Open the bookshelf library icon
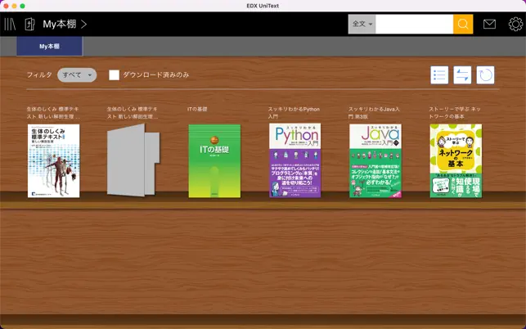This screenshot has height=329, width=526. [10, 25]
